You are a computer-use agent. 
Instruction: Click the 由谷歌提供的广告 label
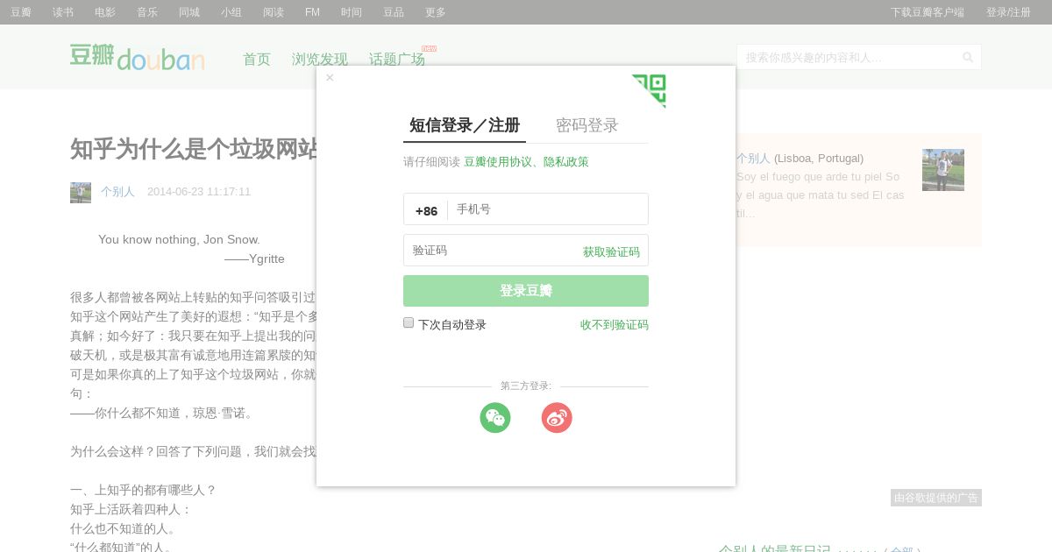pyautogui.click(x=936, y=498)
